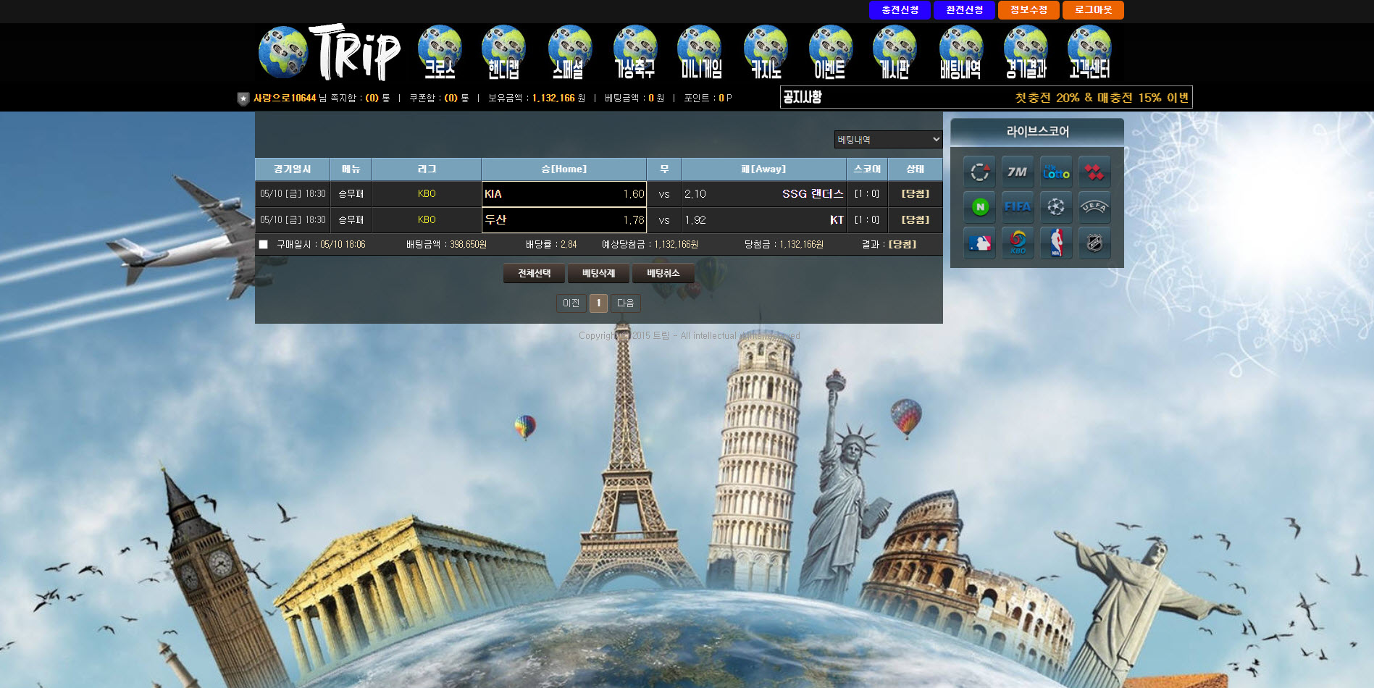Open the 스페셜 globe menu

coord(569,52)
